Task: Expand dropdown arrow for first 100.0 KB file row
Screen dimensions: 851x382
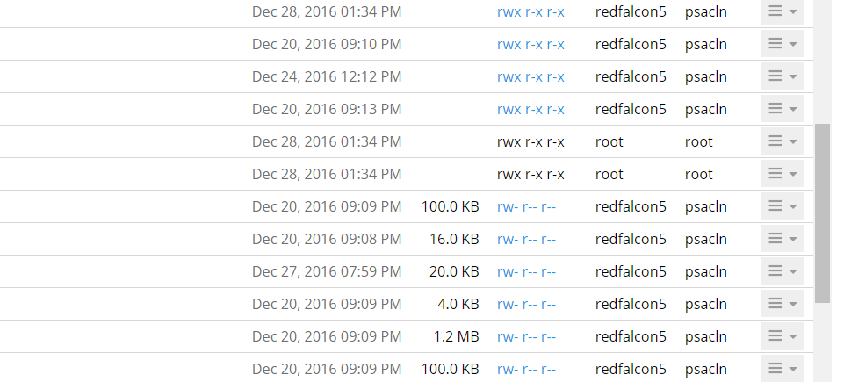Action: click(793, 206)
